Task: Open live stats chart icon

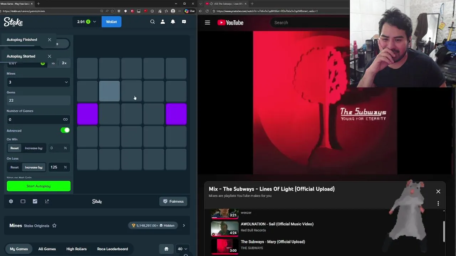Action: tap(35, 201)
